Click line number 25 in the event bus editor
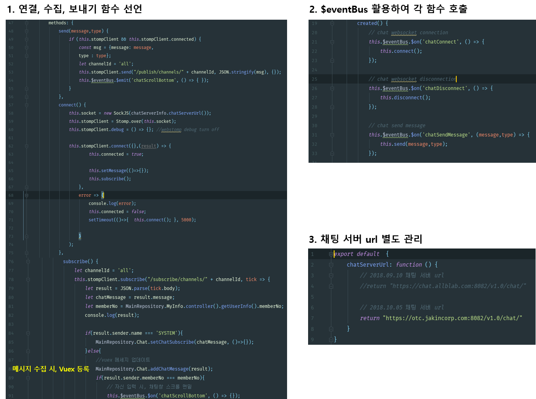536x399 pixels. [x=314, y=79]
